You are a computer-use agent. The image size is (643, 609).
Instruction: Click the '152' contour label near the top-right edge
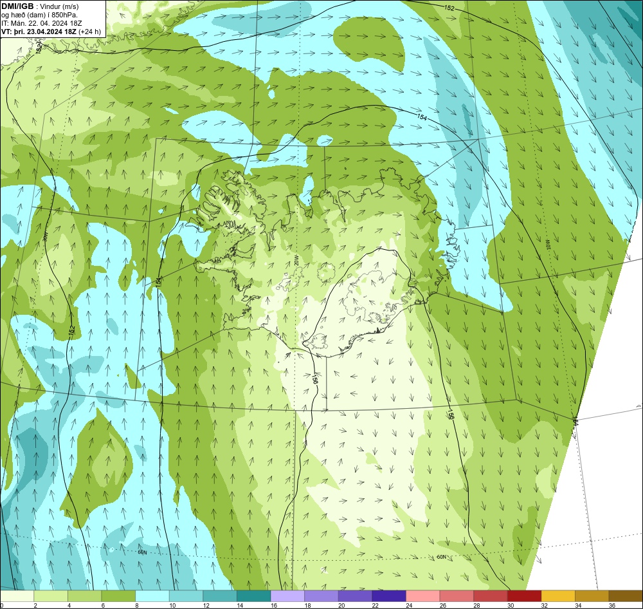450,7
